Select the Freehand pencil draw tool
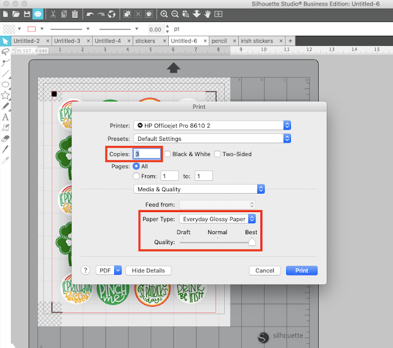Screen dimensions: 393x348 tap(6, 106)
